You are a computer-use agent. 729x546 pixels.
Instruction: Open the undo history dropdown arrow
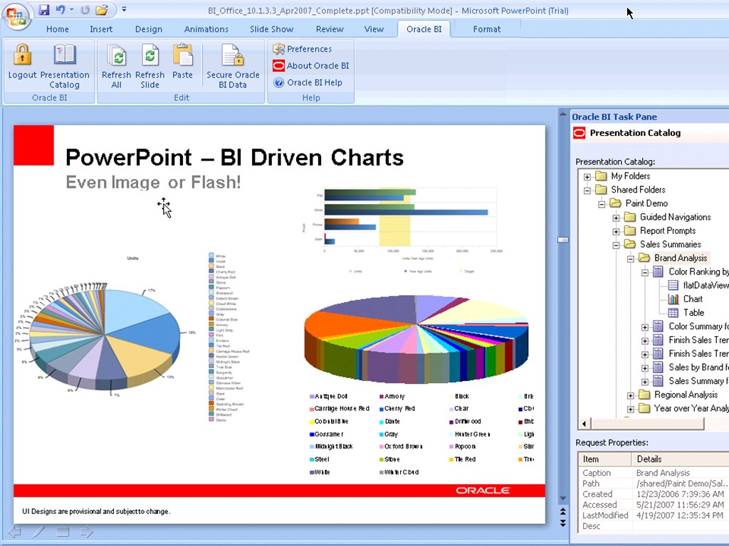tap(71, 9)
